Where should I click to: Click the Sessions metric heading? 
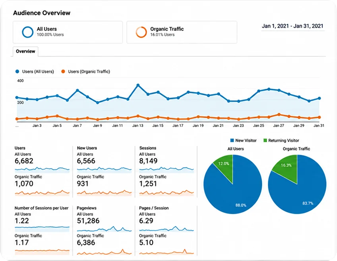[x=148, y=148]
